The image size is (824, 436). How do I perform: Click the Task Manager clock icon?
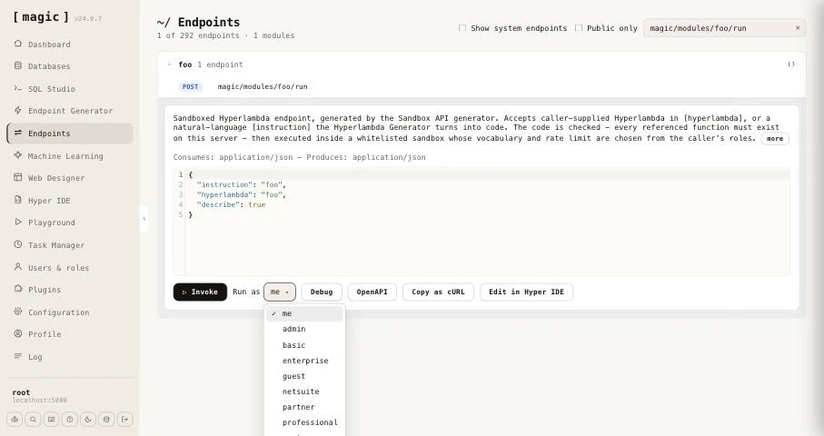[x=18, y=244]
